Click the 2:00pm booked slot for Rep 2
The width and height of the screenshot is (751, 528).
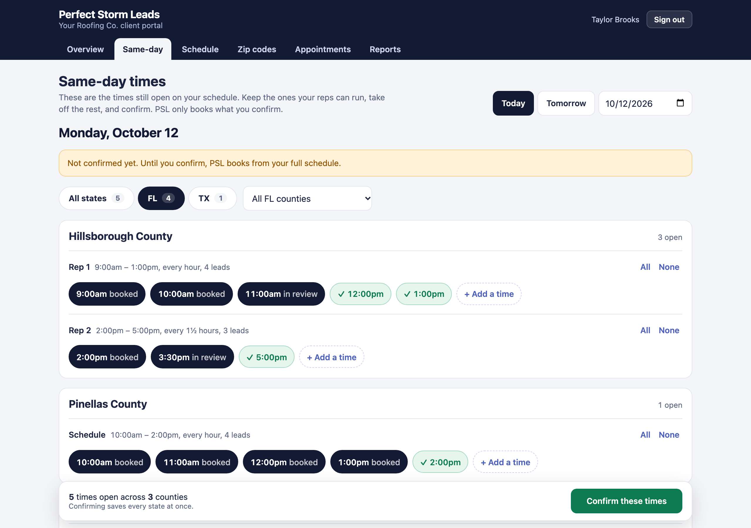pyautogui.click(x=107, y=357)
